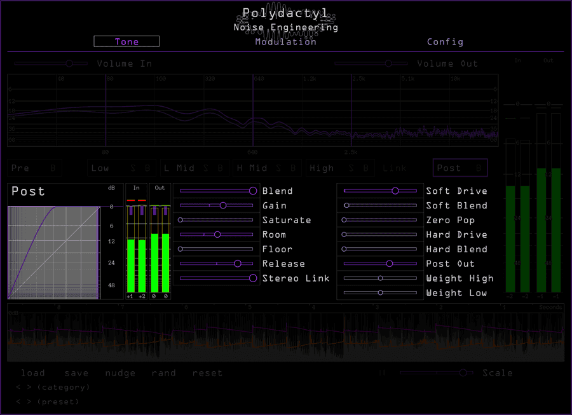Click the load preset button
This screenshot has height=415, width=572.
click(33, 373)
